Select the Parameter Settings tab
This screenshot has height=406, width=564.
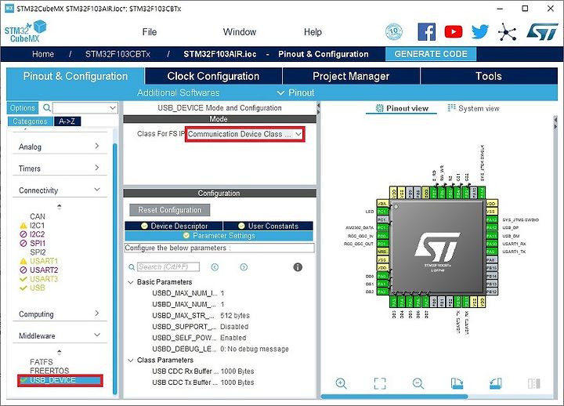pos(219,236)
